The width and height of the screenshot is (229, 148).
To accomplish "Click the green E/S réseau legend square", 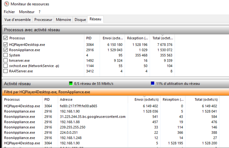I will tap(71, 83).
